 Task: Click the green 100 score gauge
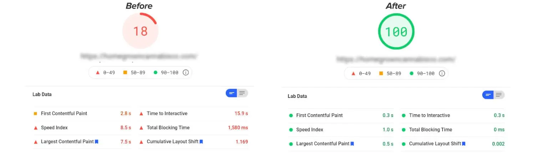[396, 32]
